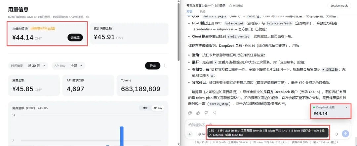Click the 导出 button
Viewport: 357px width, 146px height.
pos(152,66)
